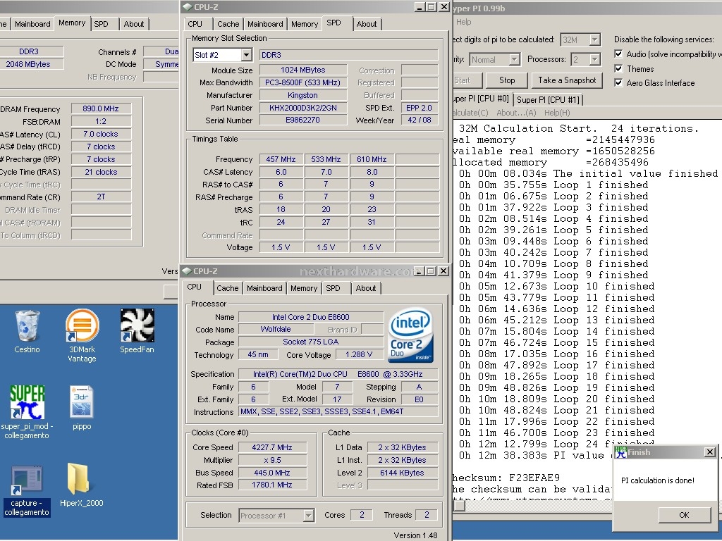722x541 pixels.
Task: Click the 7.0 clocks CAS latency value
Action: tap(101, 134)
